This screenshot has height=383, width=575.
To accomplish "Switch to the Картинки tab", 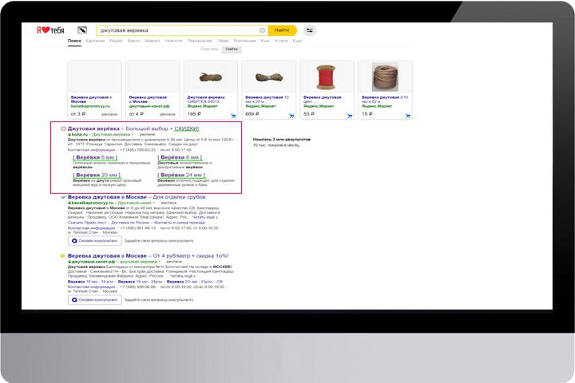I will click(x=95, y=41).
